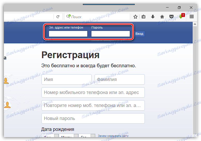The image size is (201, 141).
Task: Click the scrollbar up arrow
Action: click(x=195, y=24)
